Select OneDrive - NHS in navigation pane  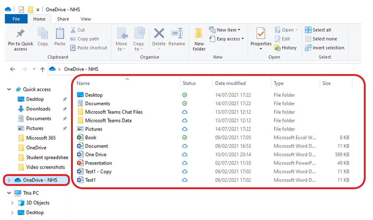[x=36, y=180]
